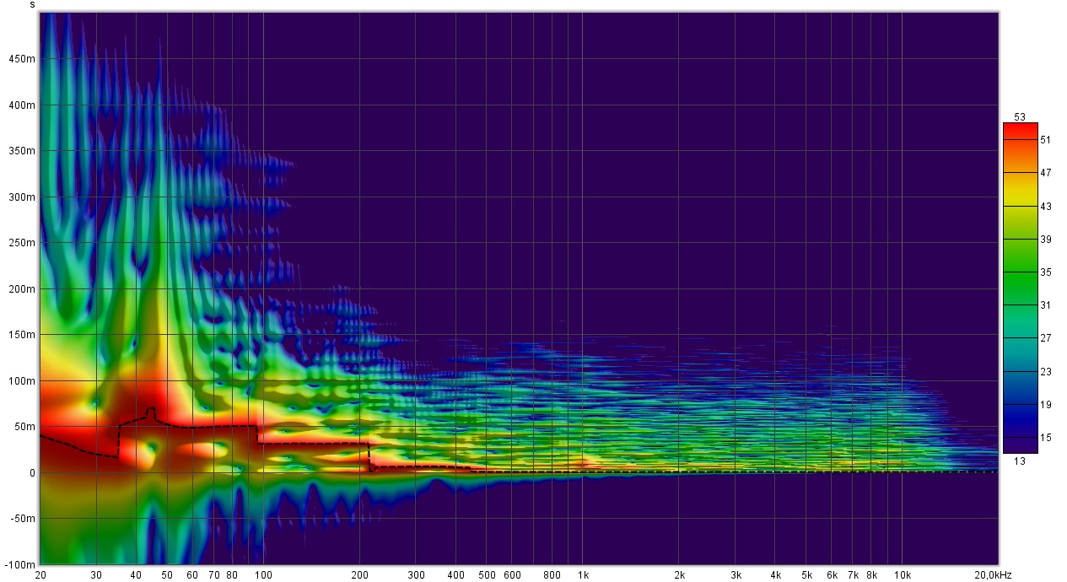Screen dimensions: 1067x582
Task: Click the 100 Hz frequency axis label
Action: click(263, 575)
